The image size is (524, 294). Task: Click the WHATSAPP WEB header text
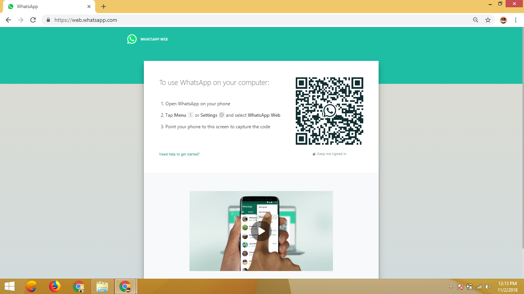(x=154, y=39)
